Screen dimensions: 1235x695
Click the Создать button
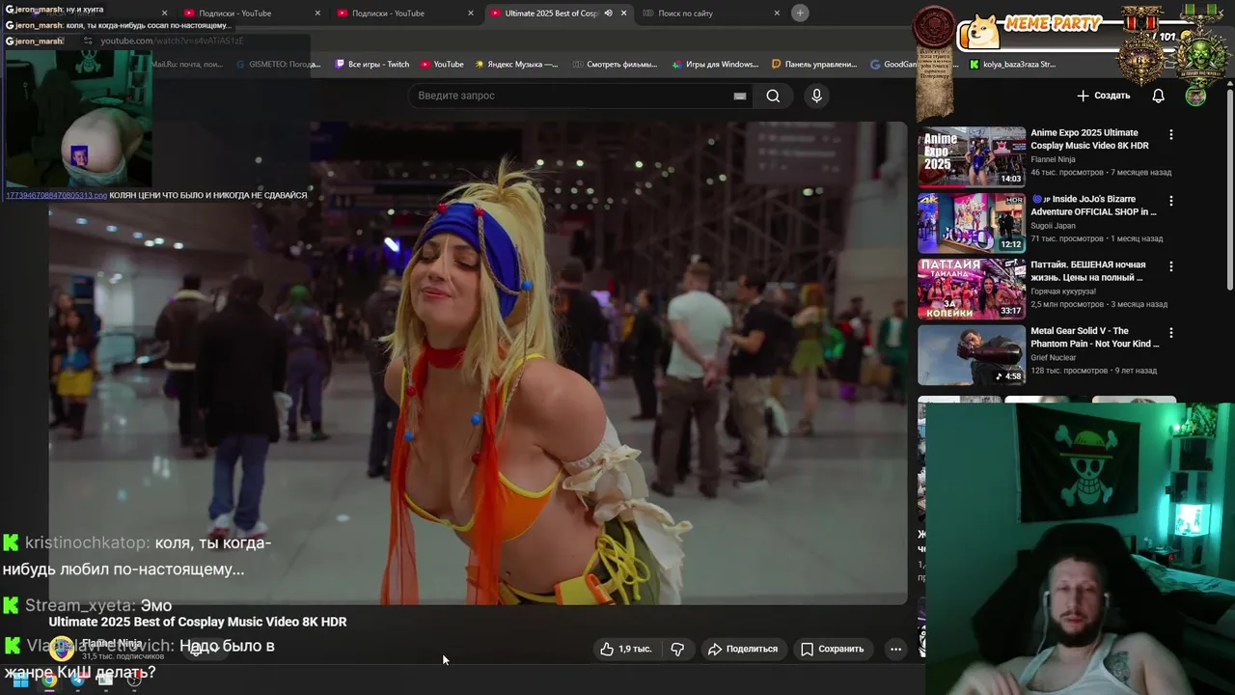coord(1103,96)
